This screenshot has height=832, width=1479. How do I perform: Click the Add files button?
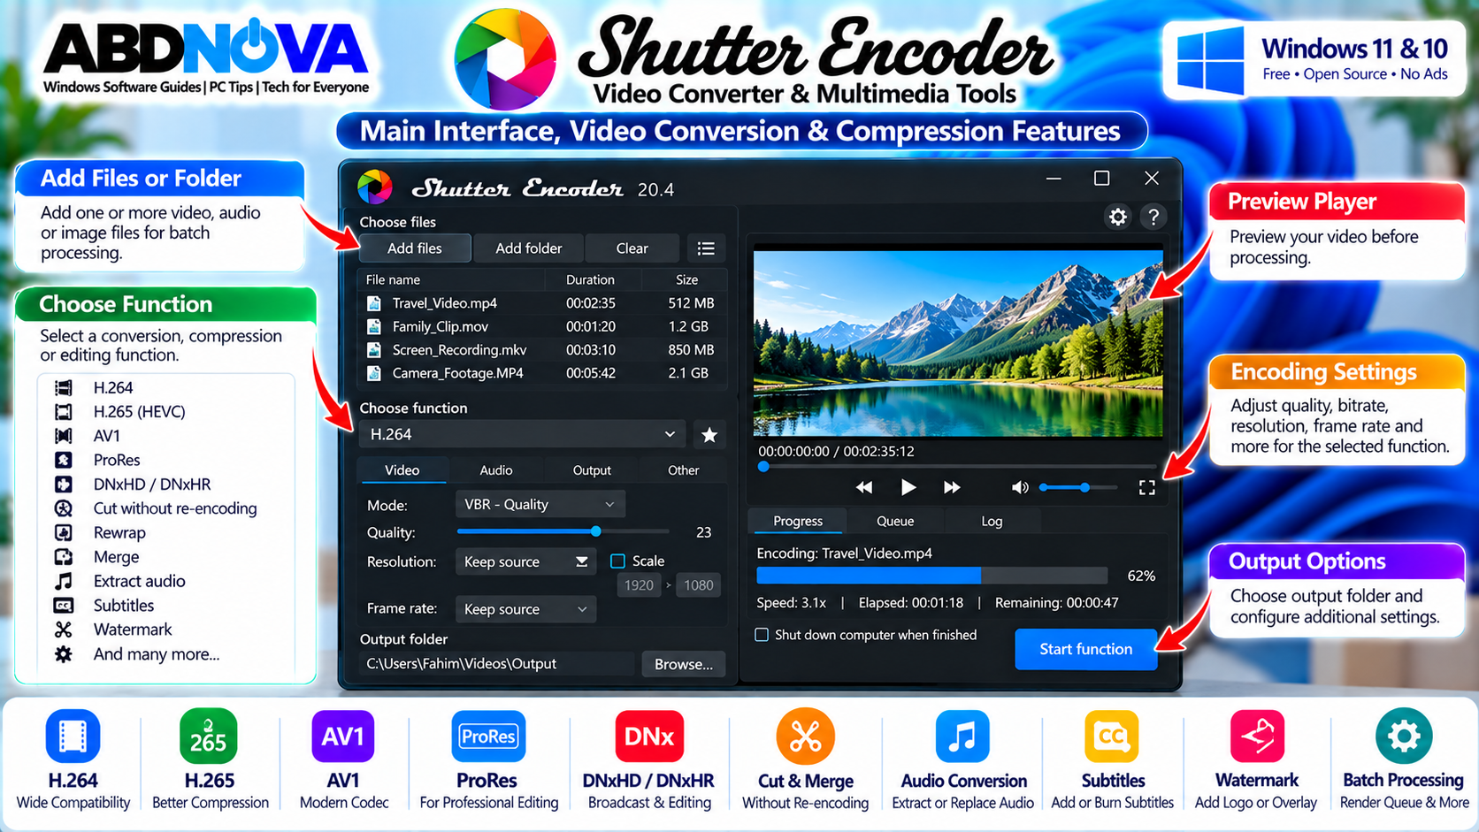click(x=414, y=248)
